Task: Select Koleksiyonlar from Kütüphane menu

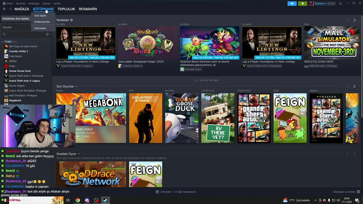Action: [x=42, y=22]
